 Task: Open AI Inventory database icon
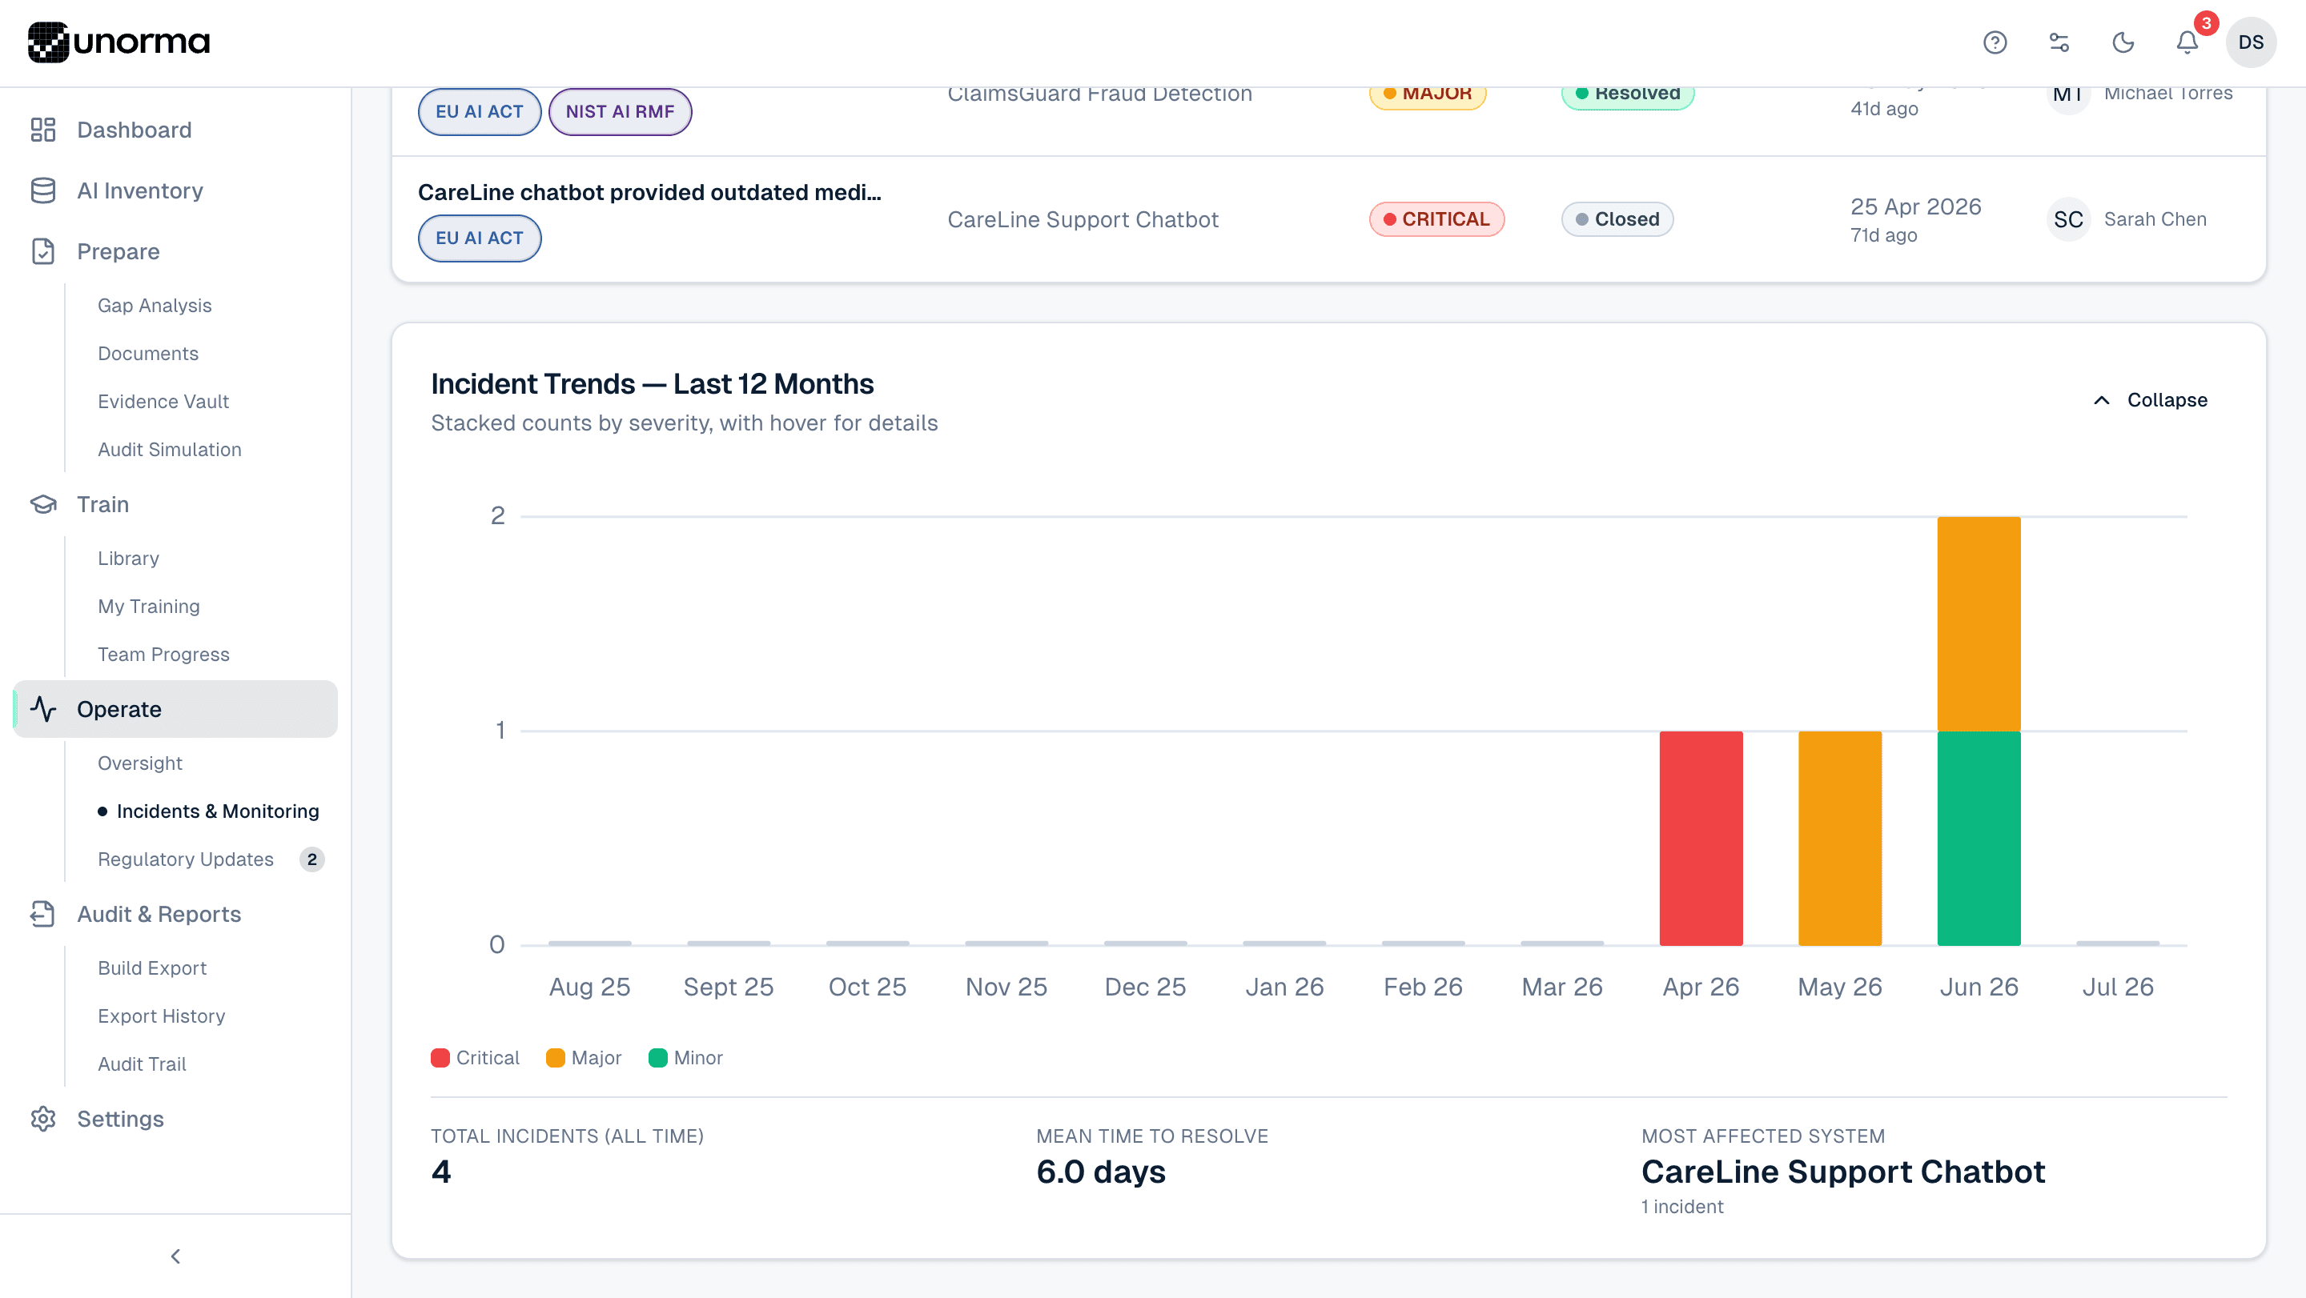[x=43, y=190]
